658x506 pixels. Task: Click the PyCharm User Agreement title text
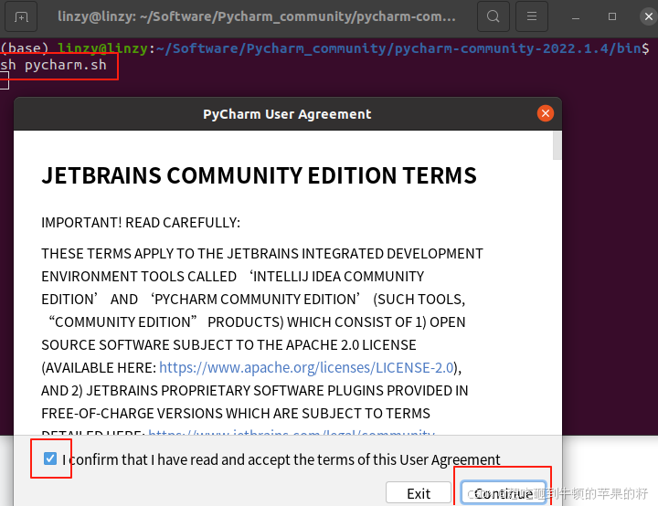point(287,114)
